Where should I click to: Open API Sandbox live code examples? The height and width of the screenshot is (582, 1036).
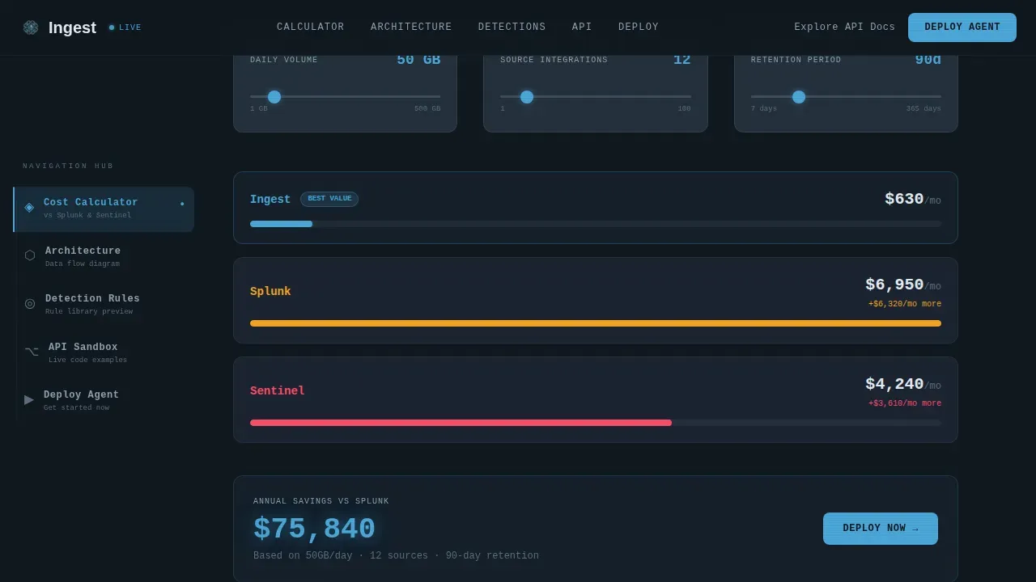click(104, 353)
